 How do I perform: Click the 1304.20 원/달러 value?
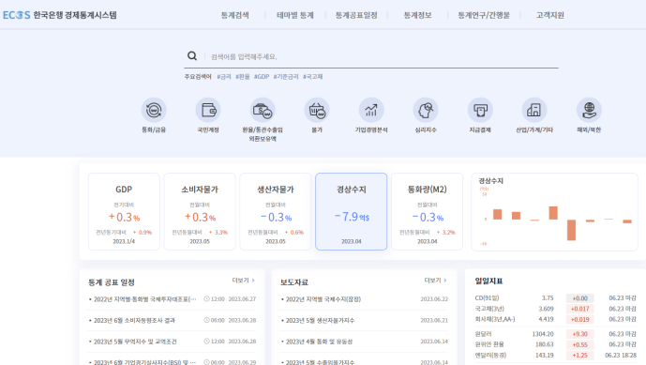pyautogui.click(x=543, y=334)
